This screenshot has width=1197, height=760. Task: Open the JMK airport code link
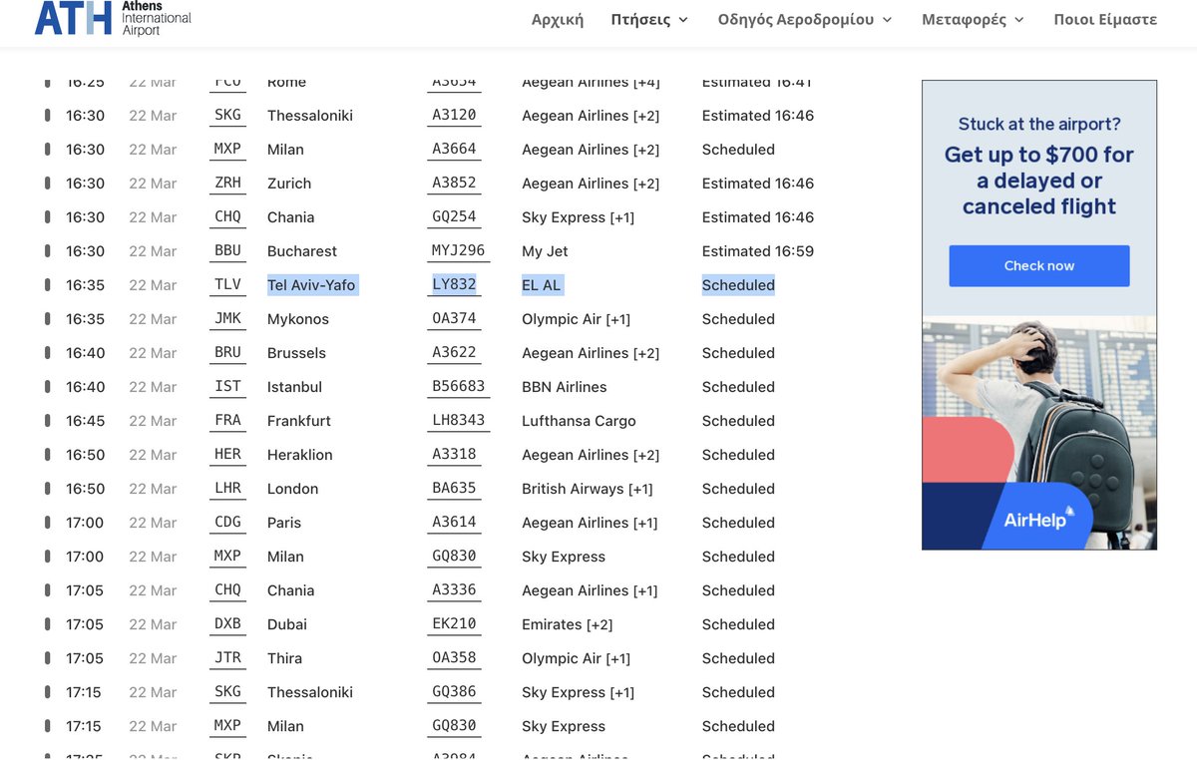point(227,319)
